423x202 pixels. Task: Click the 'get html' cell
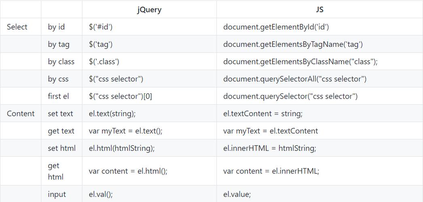[62, 171]
